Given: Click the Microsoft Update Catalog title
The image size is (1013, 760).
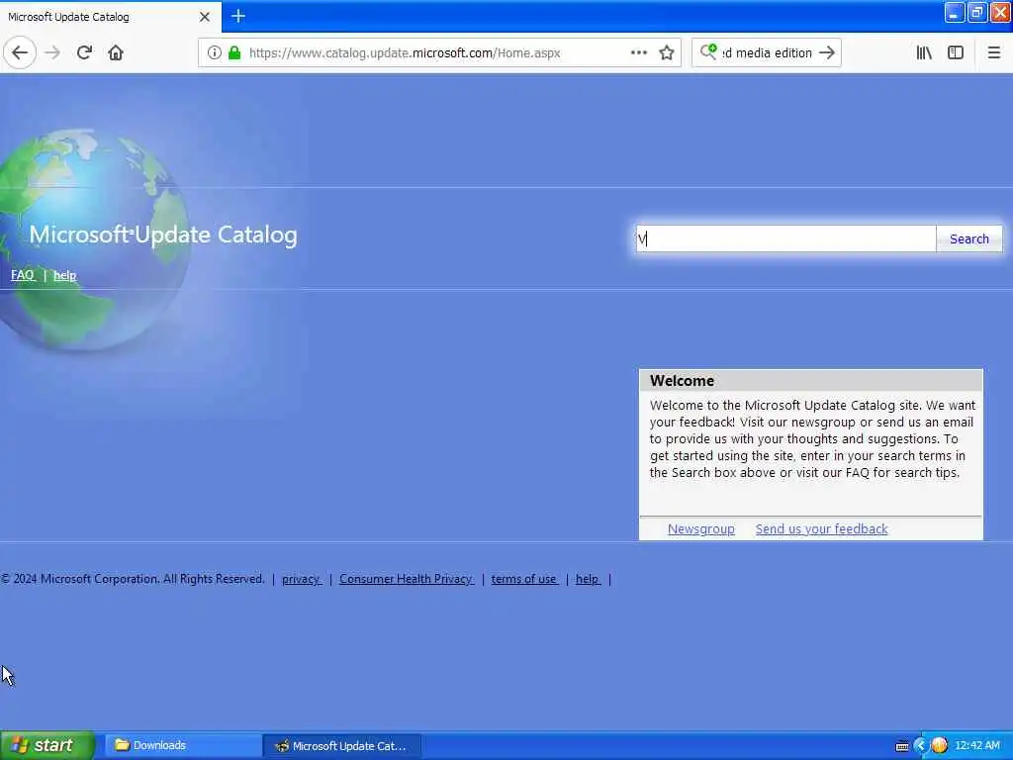Looking at the screenshot, I should pos(163,235).
